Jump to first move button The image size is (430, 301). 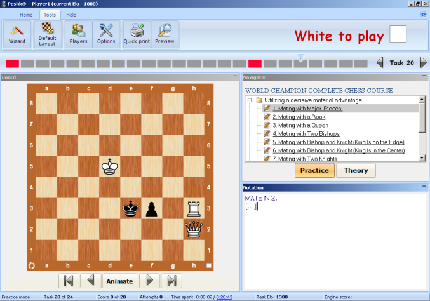click(x=69, y=281)
